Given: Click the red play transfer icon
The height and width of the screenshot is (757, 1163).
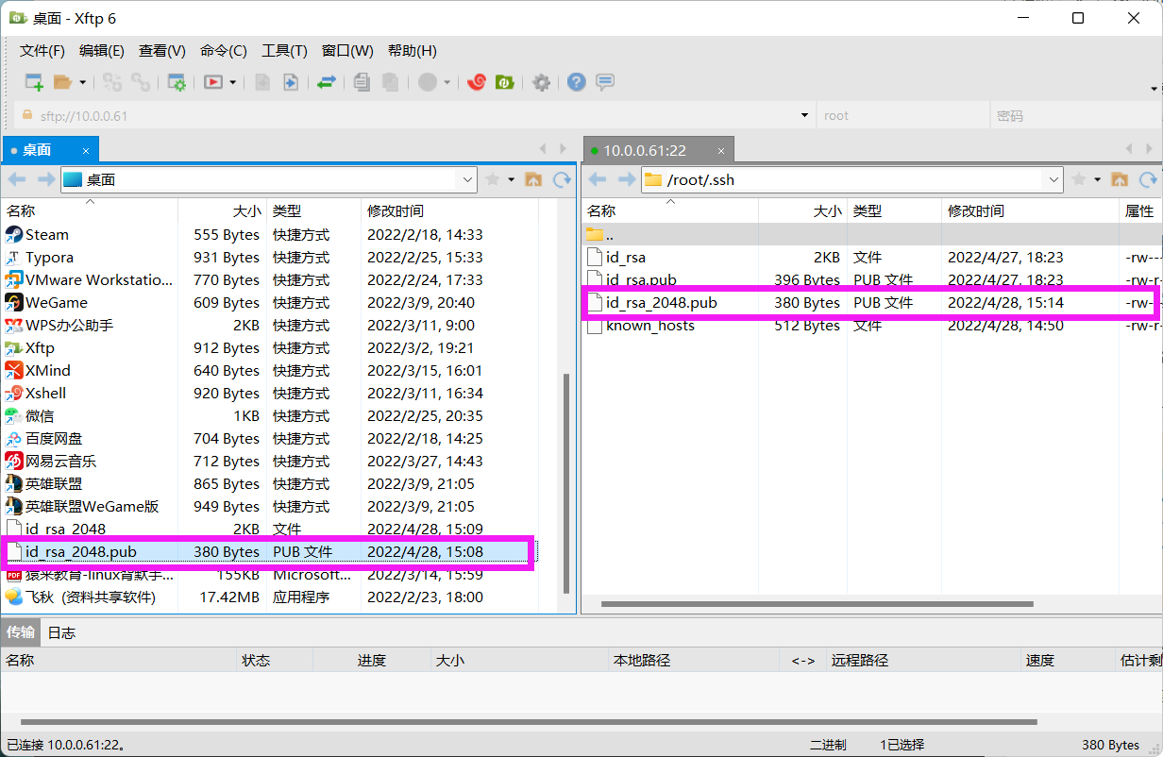Looking at the screenshot, I should point(212,82).
